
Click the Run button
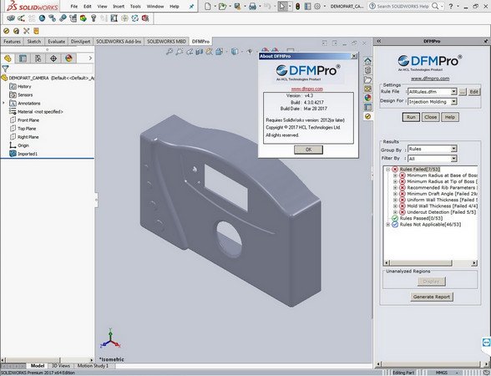click(411, 117)
